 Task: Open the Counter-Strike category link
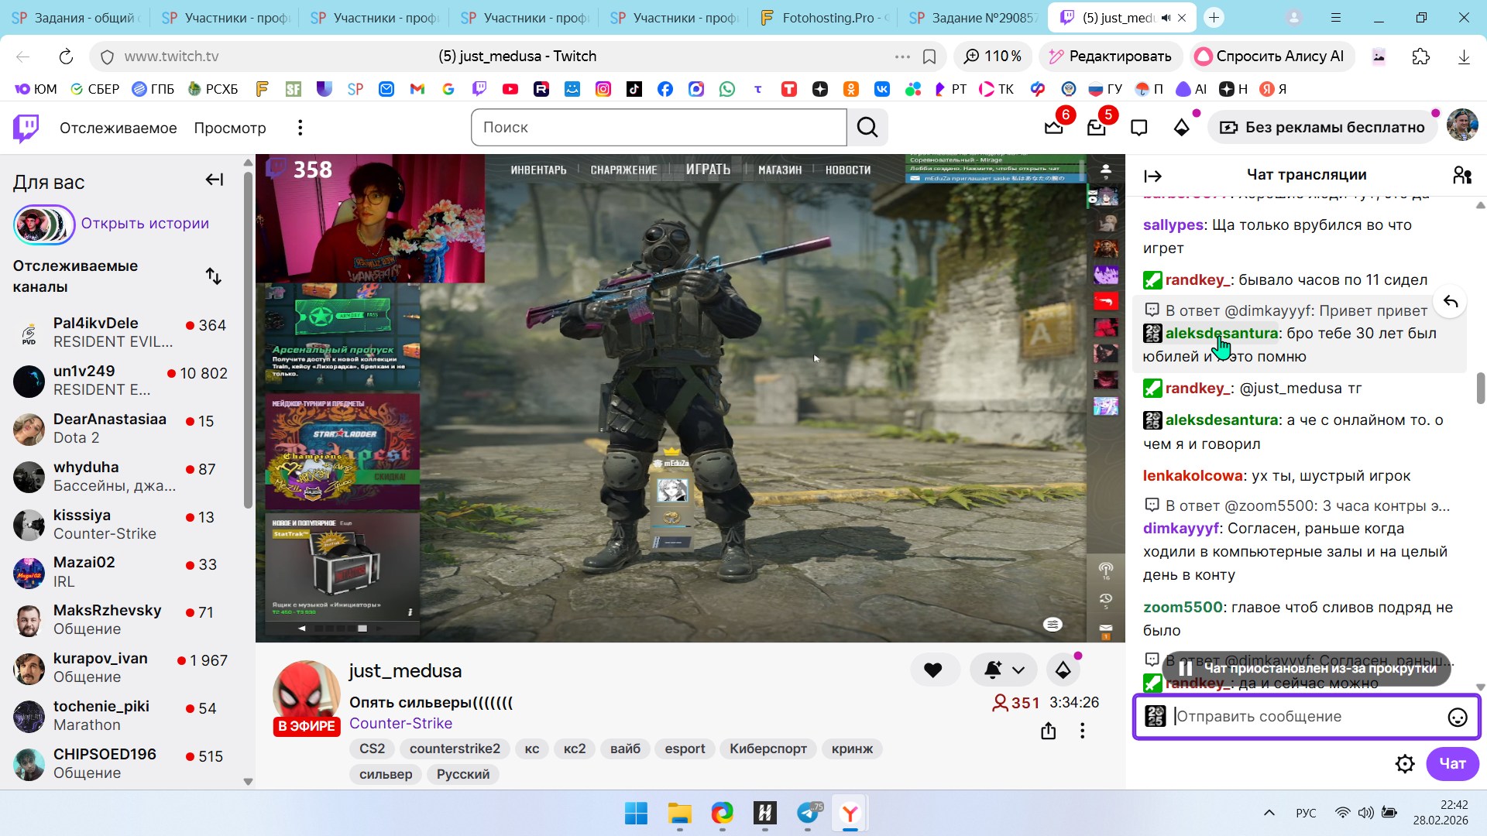pos(400,724)
